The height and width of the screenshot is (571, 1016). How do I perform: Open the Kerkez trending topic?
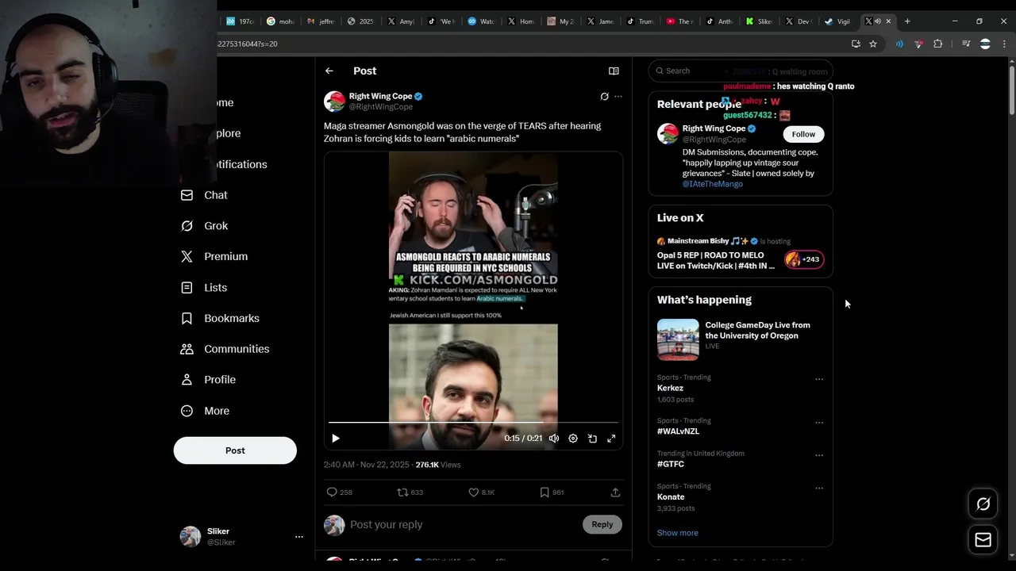pyautogui.click(x=670, y=389)
